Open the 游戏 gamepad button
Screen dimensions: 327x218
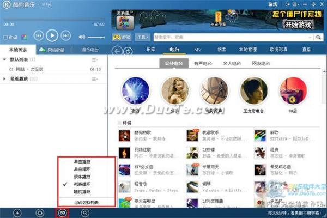122,38
